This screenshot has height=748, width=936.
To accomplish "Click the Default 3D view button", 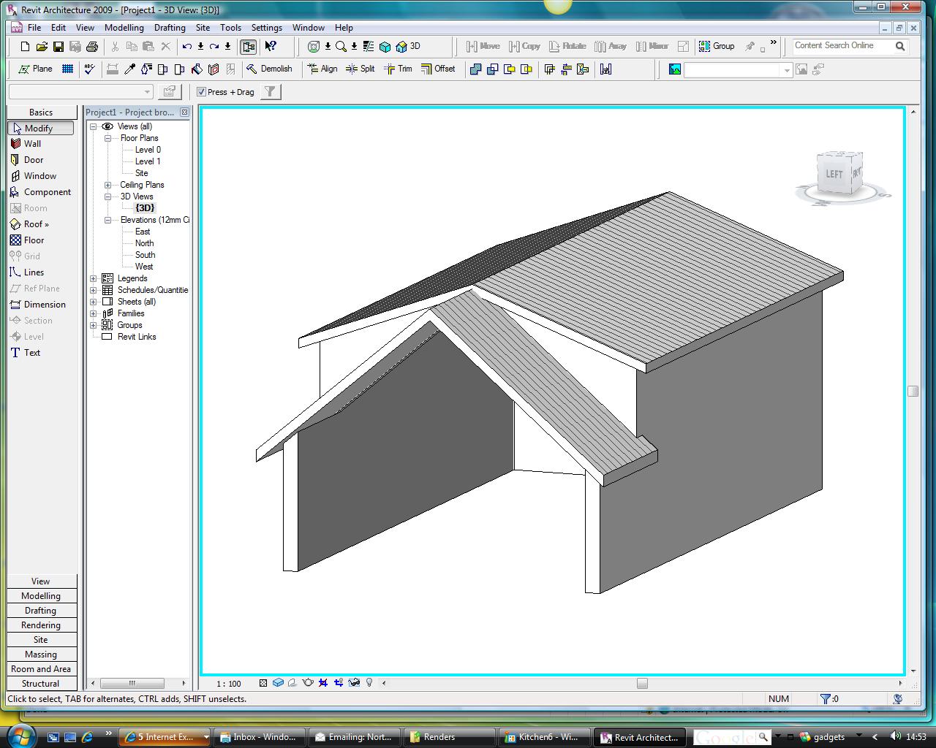I will pyautogui.click(x=408, y=46).
